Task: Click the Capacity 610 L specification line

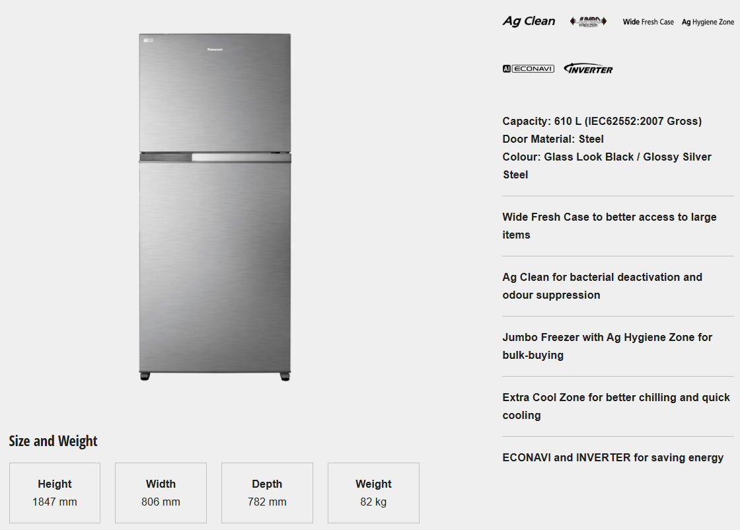Action: (x=602, y=121)
